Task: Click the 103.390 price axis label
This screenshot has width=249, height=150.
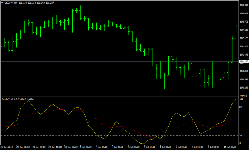Action: 244,5
